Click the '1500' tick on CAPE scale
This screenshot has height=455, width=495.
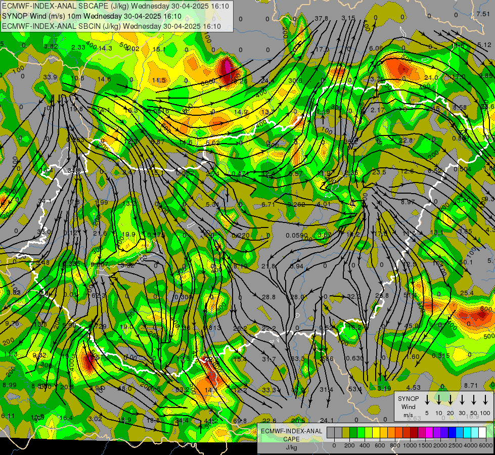pos(425,445)
